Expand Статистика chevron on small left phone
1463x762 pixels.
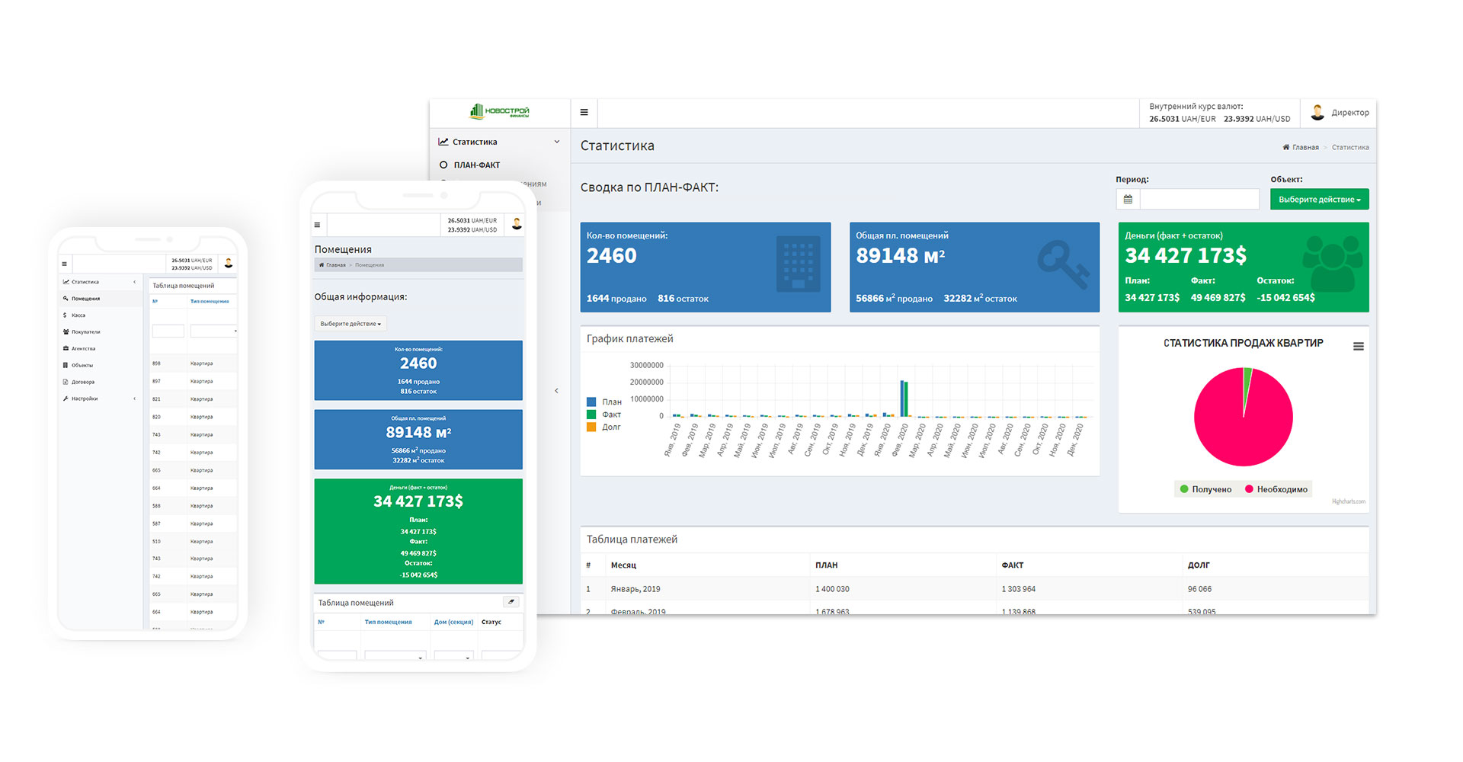[135, 282]
